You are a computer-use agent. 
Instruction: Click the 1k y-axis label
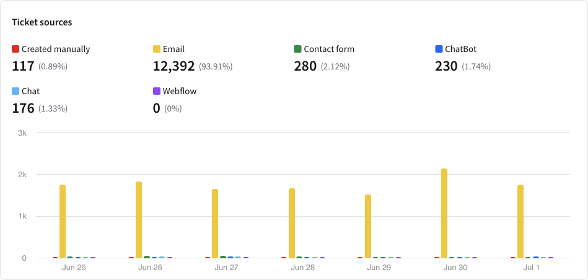click(x=22, y=217)
